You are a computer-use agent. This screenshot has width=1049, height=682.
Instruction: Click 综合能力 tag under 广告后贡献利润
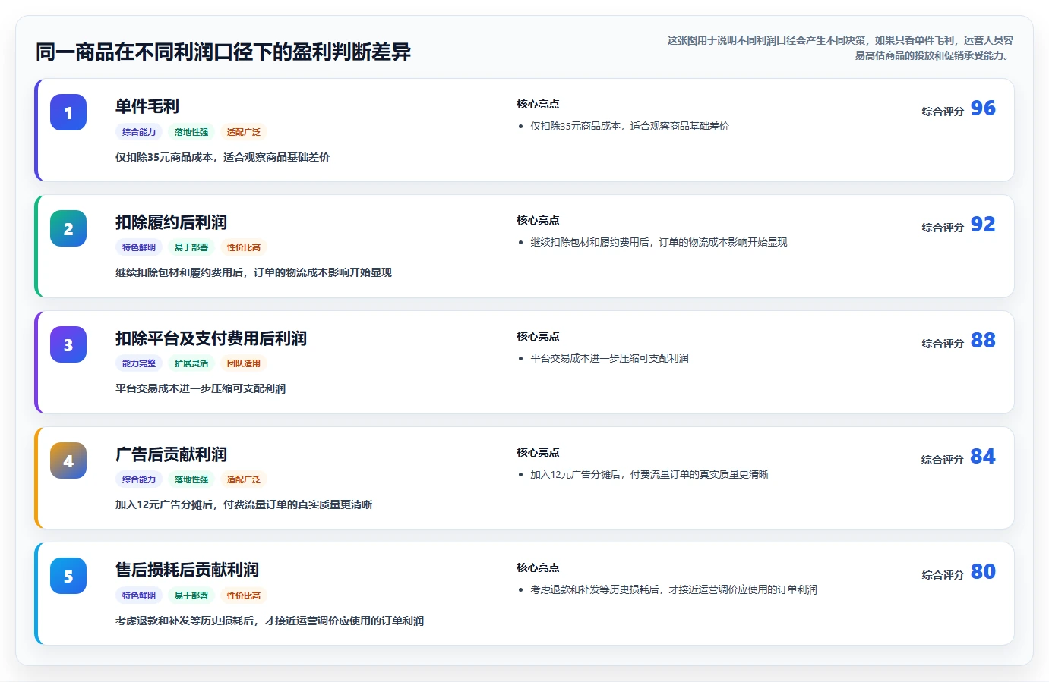tap(139, 479)
